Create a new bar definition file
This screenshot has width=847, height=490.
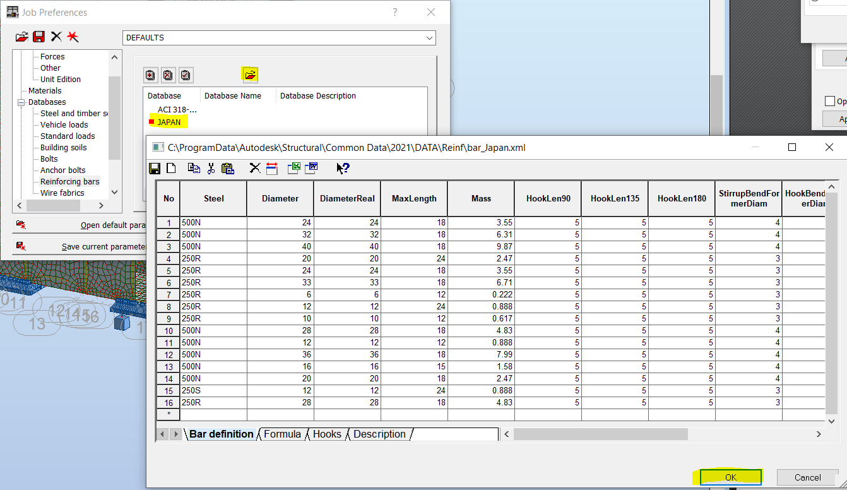coord(171,168)
